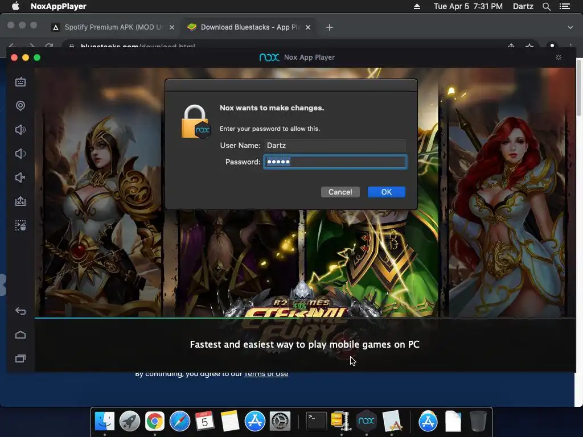Open a new browser tab
The width and height of the screenshot is (583, 437).
(330, 27)
